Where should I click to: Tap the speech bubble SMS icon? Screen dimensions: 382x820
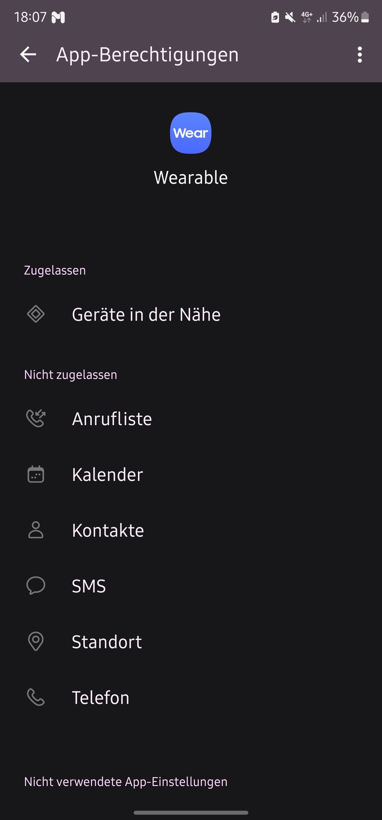coord(36,585)
